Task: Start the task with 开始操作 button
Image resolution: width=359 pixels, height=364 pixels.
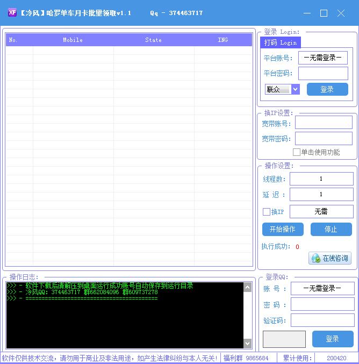Action: [283, 230]
